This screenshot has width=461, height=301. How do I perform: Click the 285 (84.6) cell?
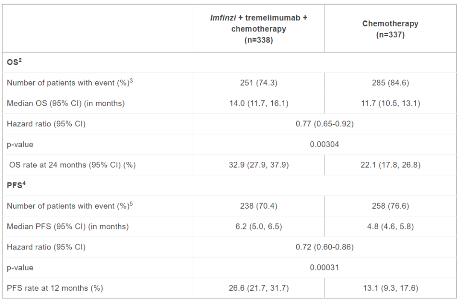[391, 83]
